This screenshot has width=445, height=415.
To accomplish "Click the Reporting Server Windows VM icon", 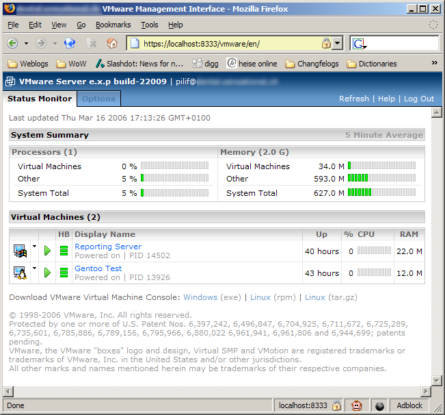I will [20, 251].
